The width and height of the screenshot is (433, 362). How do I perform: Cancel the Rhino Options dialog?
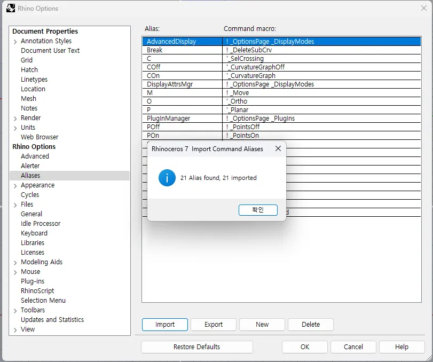coord(353,347)
